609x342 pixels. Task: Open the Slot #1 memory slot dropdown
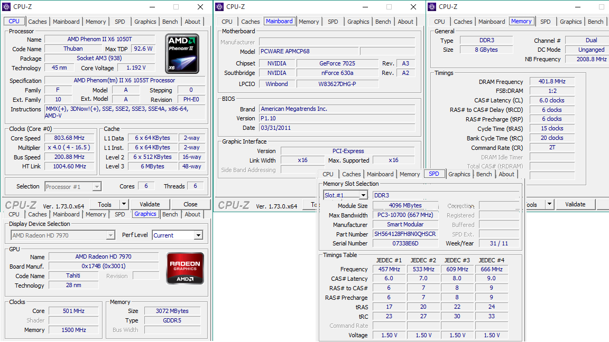pos(345,195)
